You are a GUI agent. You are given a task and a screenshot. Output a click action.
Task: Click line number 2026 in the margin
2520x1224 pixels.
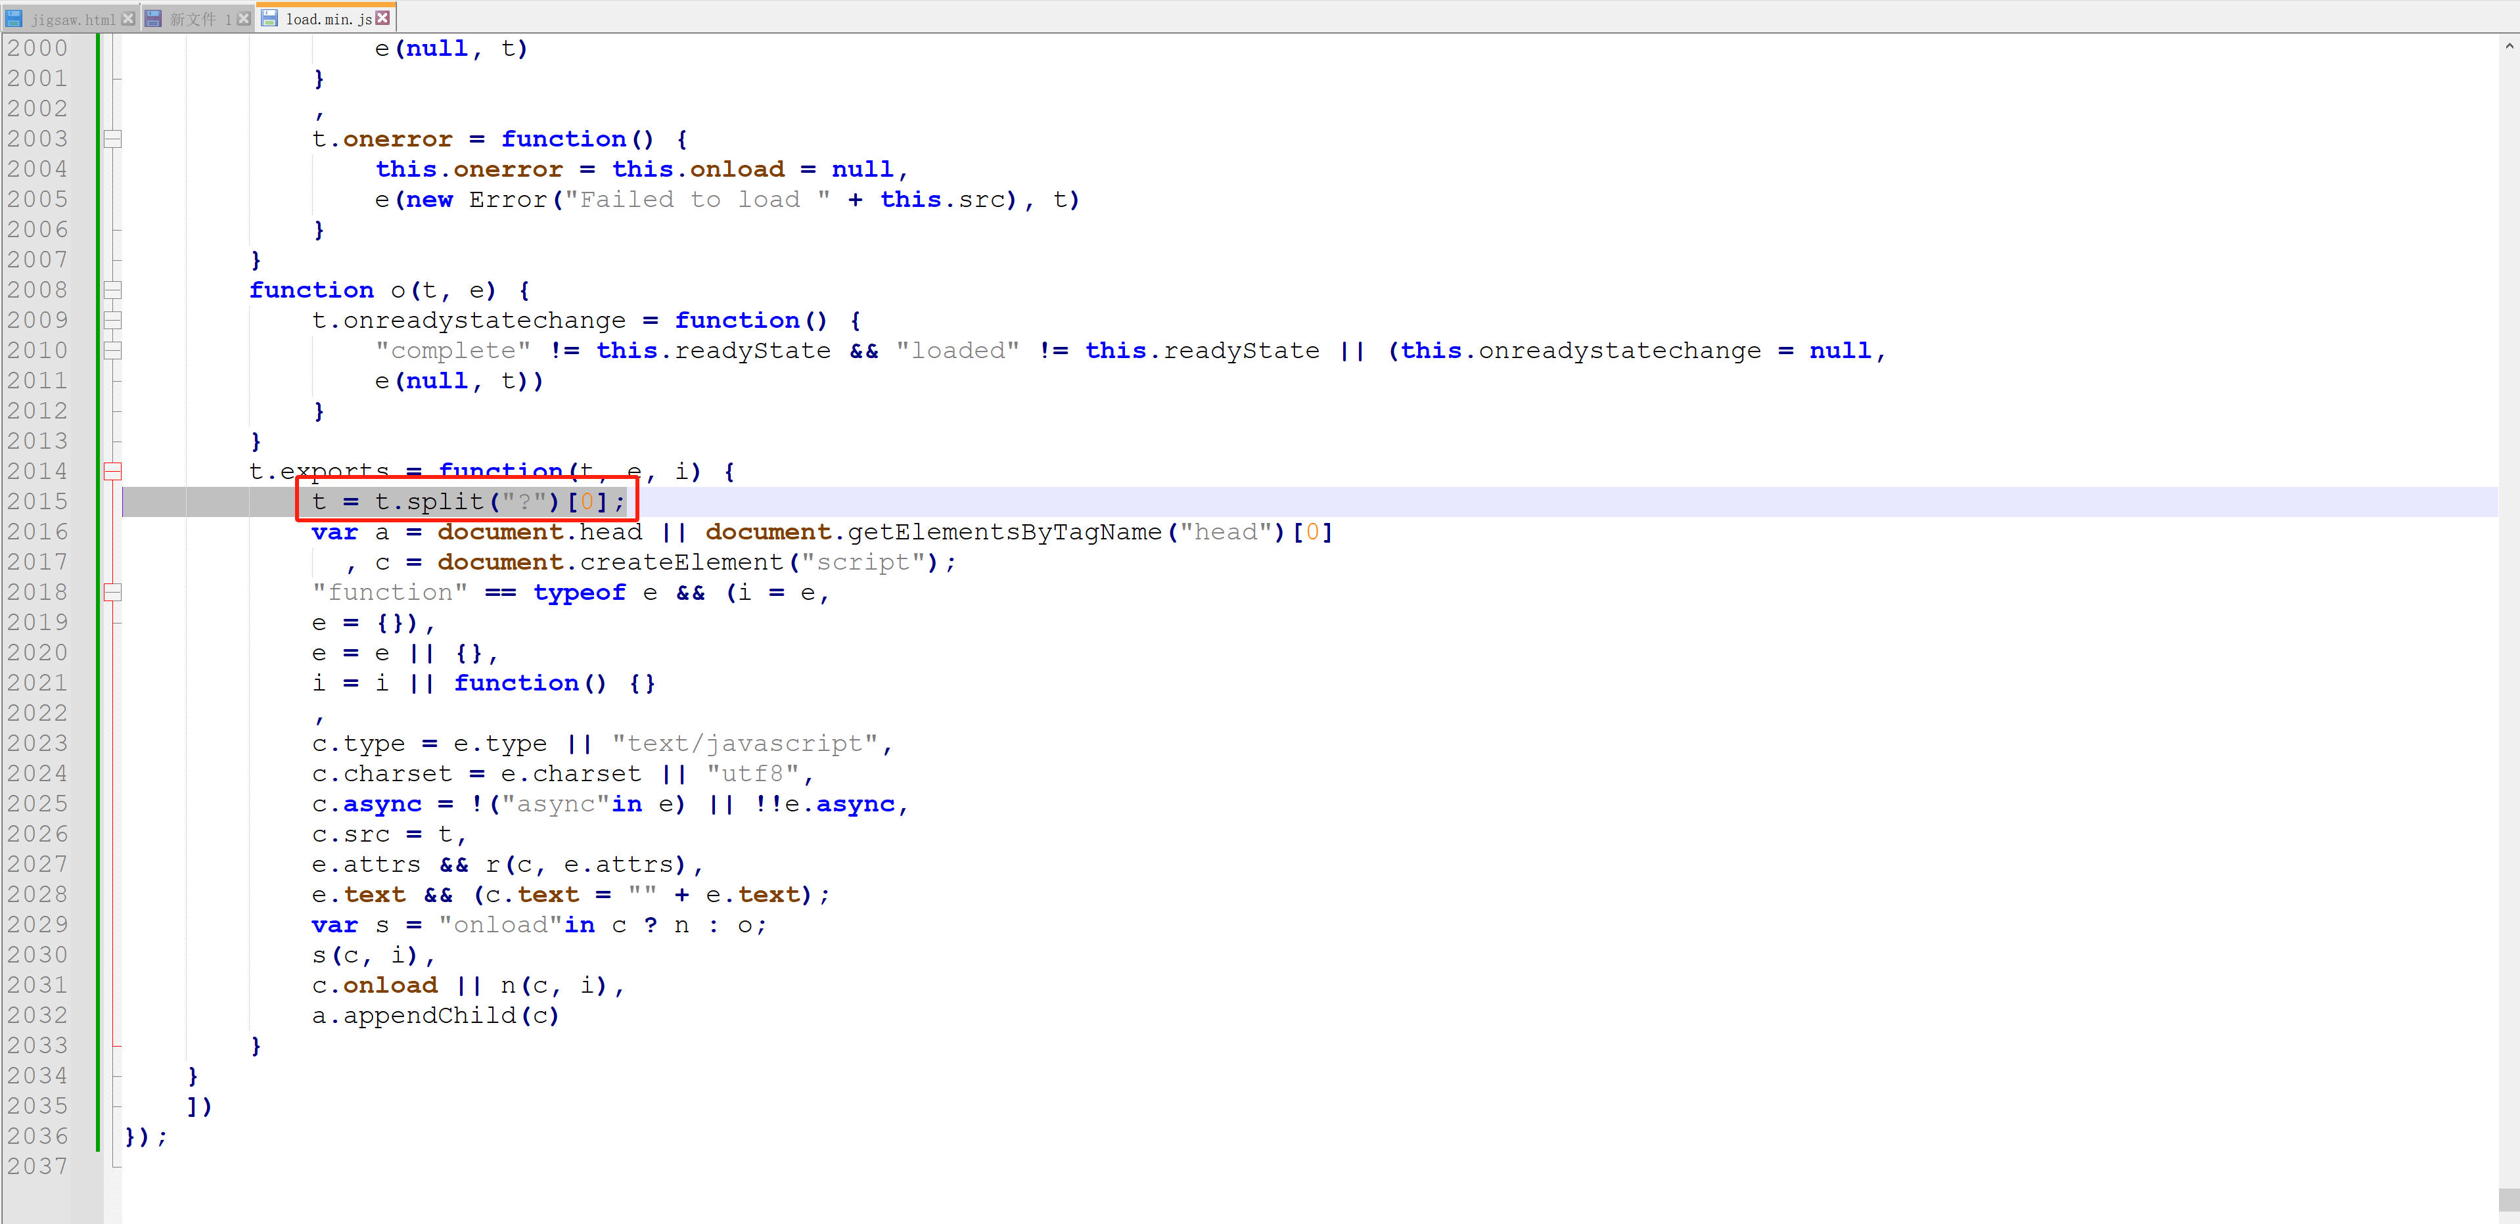point(38,834)
